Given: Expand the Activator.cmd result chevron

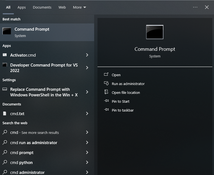Looking at the screenshot, I should click(87, 55).
